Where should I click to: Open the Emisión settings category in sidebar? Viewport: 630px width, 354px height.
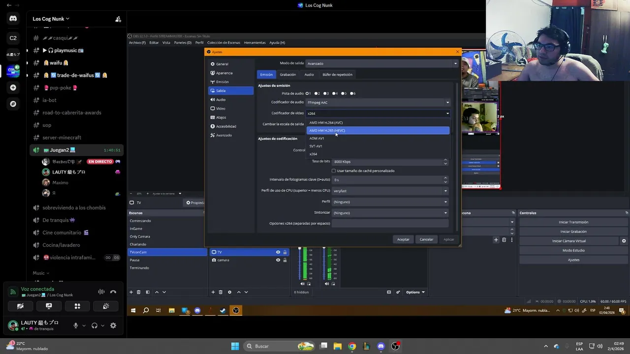pos(231,82)
